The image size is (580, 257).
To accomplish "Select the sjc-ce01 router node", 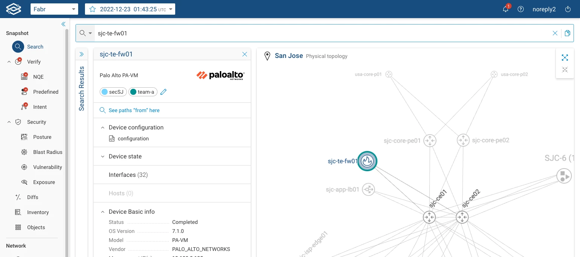I will [429, 217].
